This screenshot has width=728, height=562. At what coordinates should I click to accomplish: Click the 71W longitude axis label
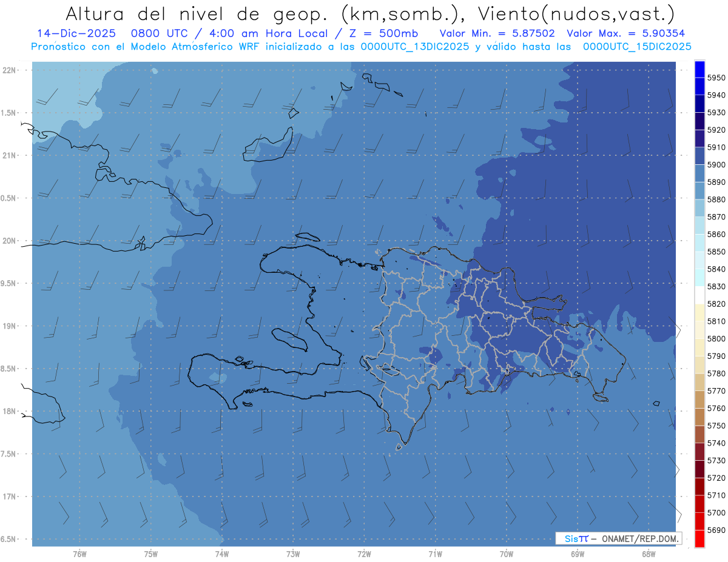435,554
